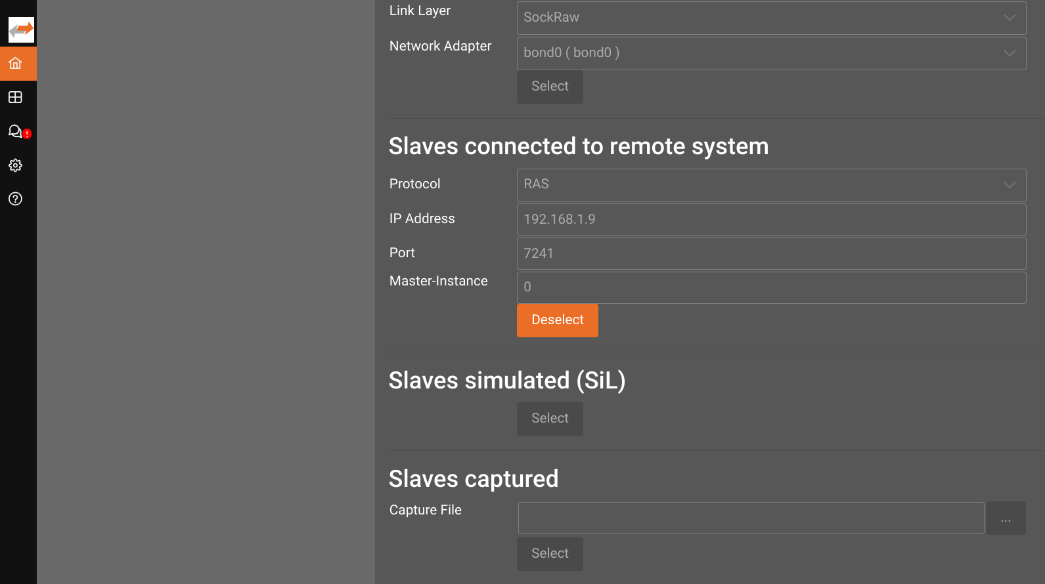This screenshot has width=1045, height=584.
Task: Focus the Port field showing 7241
Action: point(771,254)
